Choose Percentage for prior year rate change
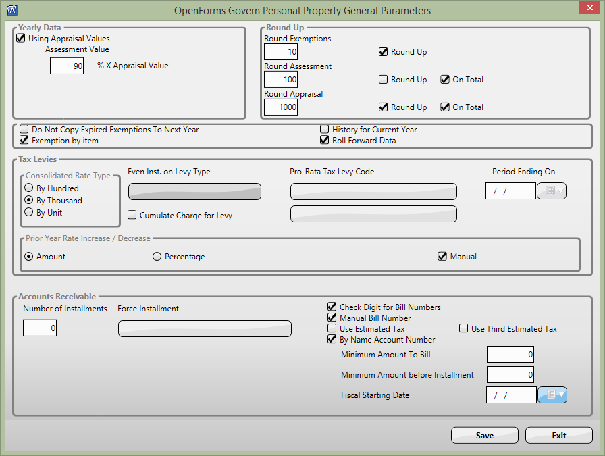The image size is (605, 456). (x=157, y=257)
